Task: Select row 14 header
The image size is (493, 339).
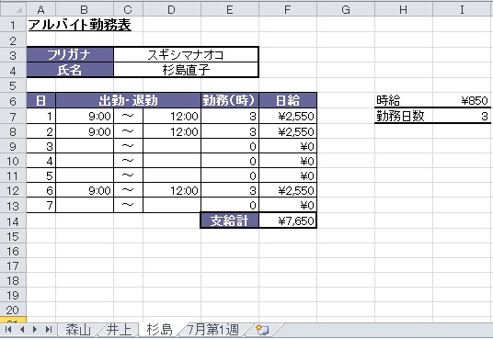Action: (13, 221)
